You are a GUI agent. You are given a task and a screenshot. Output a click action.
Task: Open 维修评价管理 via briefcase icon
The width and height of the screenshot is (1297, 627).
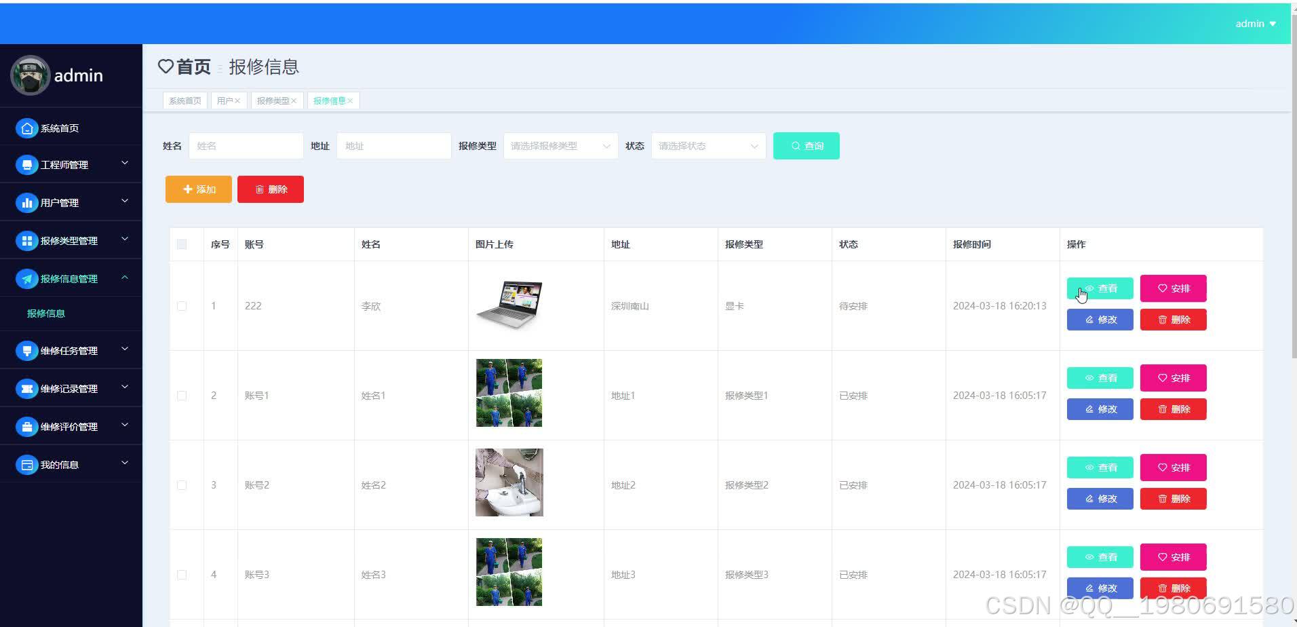pos(26,426)
